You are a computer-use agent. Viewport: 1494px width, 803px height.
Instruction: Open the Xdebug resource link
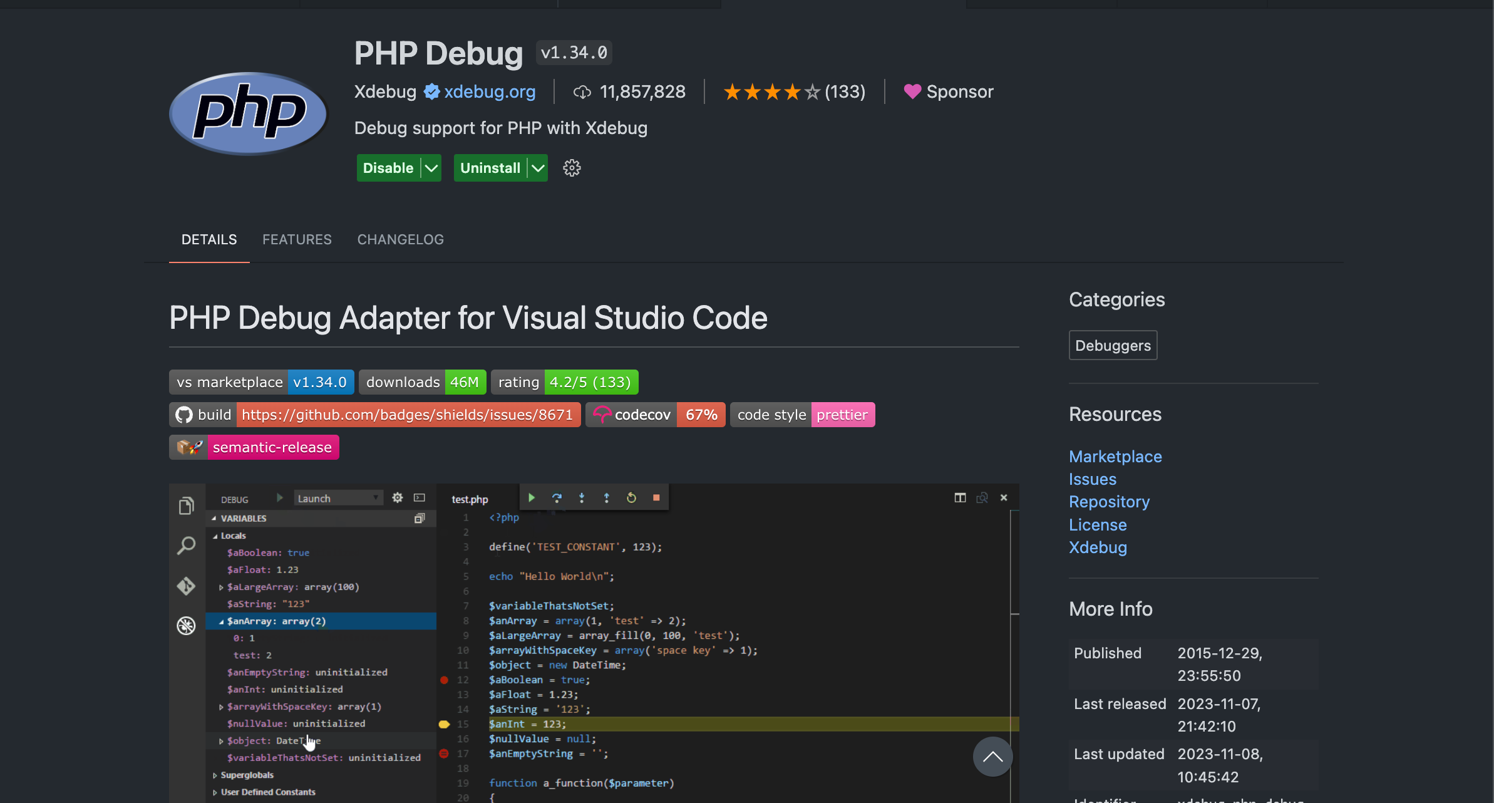point(1098,547)
